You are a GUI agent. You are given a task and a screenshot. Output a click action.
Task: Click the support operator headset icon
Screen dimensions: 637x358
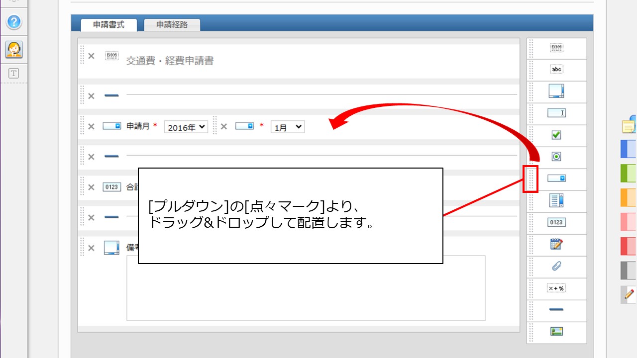(14, 49)
